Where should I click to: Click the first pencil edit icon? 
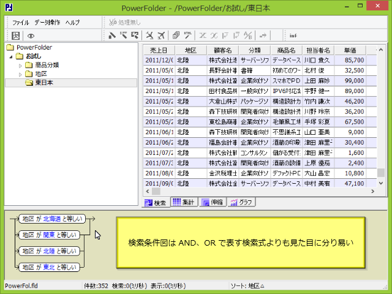point(112,36)
